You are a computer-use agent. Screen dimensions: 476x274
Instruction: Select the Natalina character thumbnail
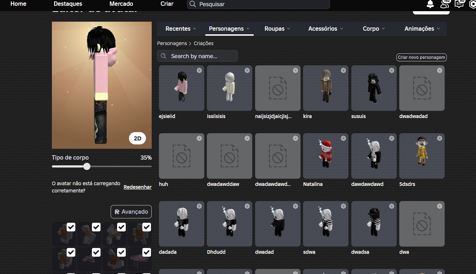tap(326, 156)
